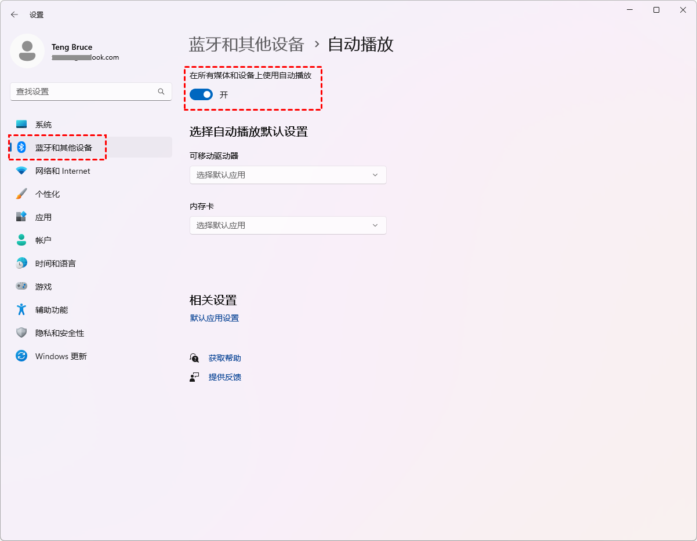This screenshot has height=541, width=697.
Task: Click the back arrow icon in title bar
Action: click(14, 14)
